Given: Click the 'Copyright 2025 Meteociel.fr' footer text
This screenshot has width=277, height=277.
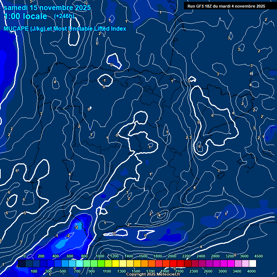Looking at the screenshot, I should coord(153,274).
